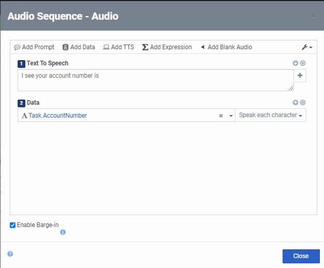Click the info icon under Barge-in
The width and height of the screenshot is (324, 268).
point(63,232)
